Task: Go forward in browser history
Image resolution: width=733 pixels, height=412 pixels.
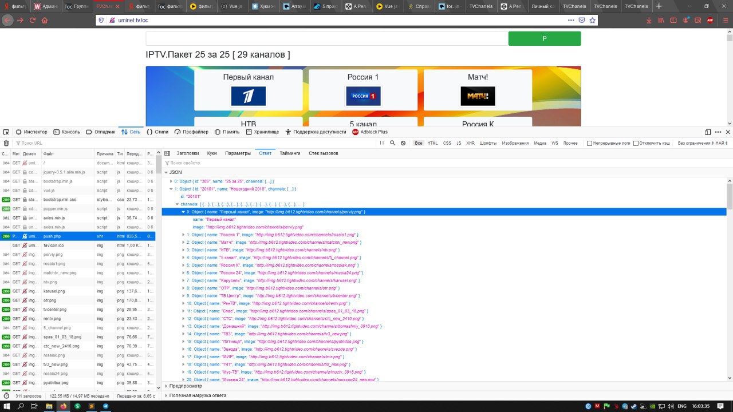Action: pyautogui.click(x=20, y=20)
